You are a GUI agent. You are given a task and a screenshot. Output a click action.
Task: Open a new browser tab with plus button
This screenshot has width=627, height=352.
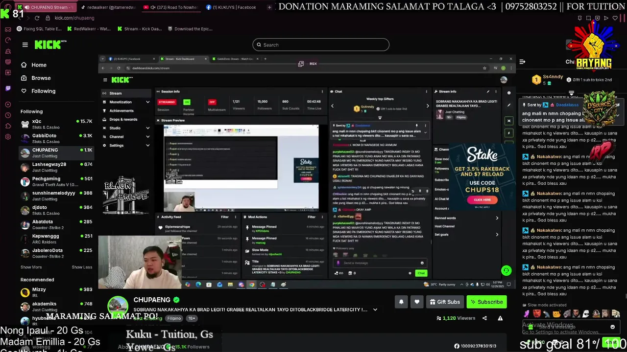pos(270,7)
